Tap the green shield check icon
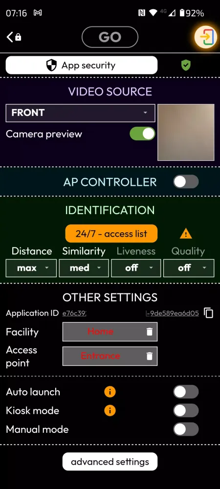Viewport: 220px width, 489px height. tap(186, 65)
